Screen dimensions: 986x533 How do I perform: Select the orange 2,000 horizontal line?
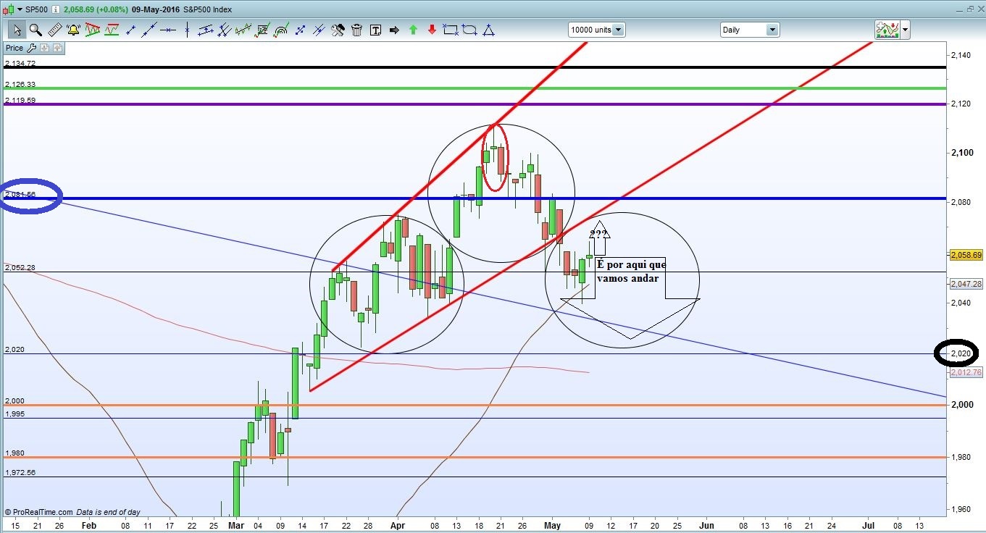coord(475,406)
